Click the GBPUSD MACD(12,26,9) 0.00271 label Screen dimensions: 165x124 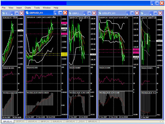[x=37, y=93]
